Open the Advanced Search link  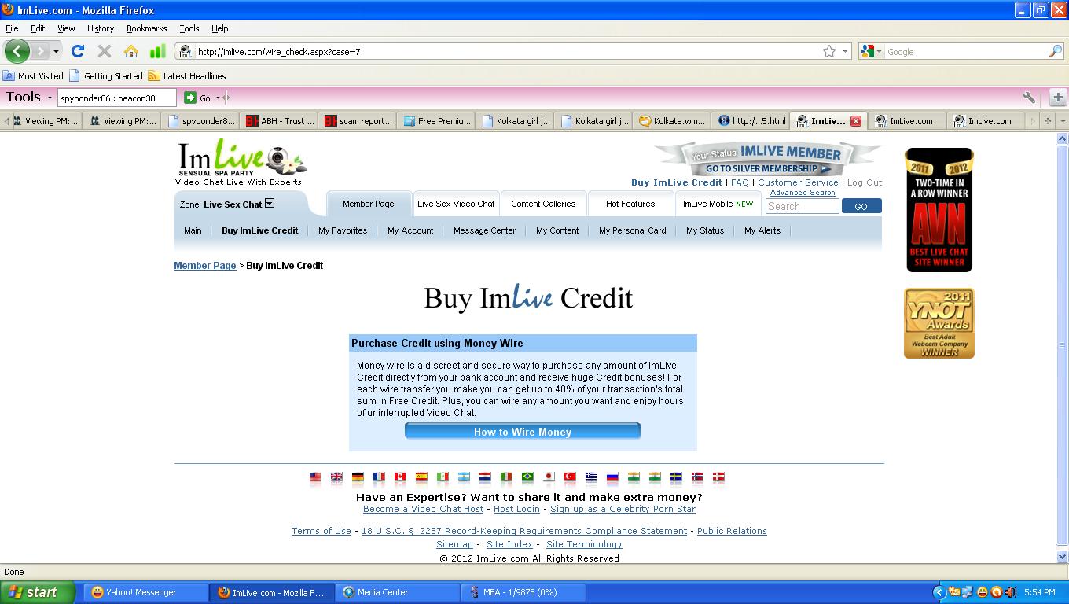[x=803, y=193]
